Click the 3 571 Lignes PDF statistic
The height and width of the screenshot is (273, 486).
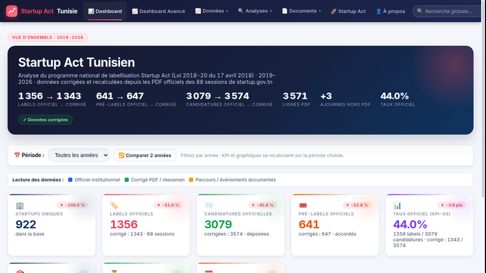pos(297,99)
